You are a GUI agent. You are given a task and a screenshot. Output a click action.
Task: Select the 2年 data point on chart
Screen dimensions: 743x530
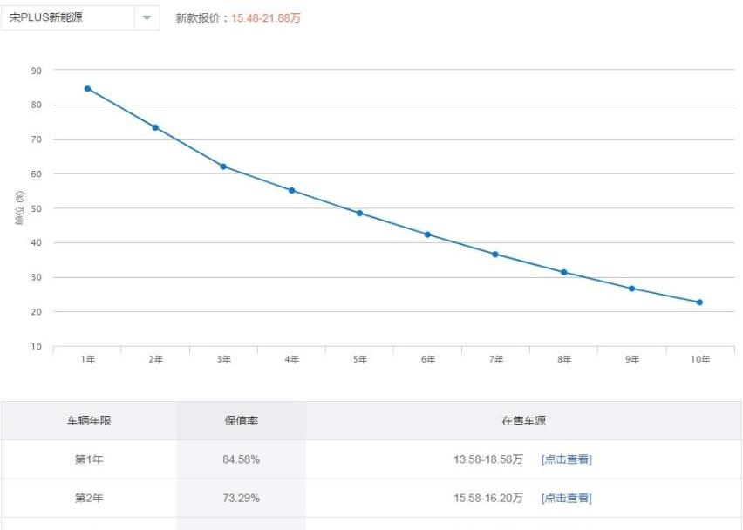pyautogui.click(x=155, y=127)
